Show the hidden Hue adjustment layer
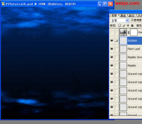 point(112,32)
